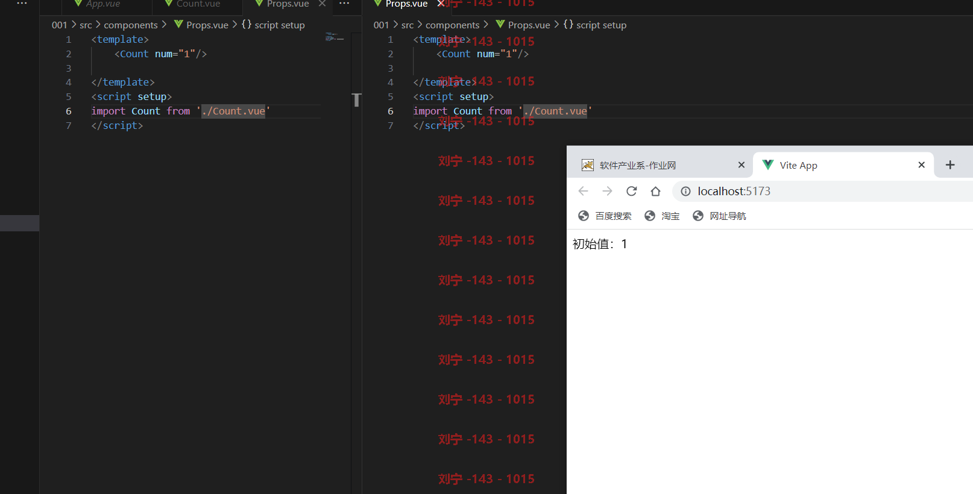Close the 软件产业系-作业网 browser tab
973x494 pixels.
742,165
